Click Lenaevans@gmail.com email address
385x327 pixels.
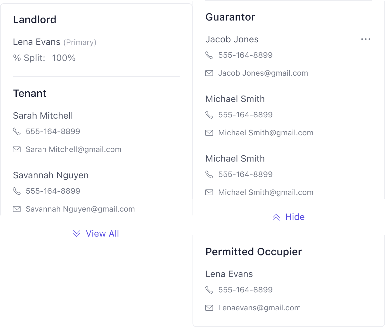click(259, 308)
